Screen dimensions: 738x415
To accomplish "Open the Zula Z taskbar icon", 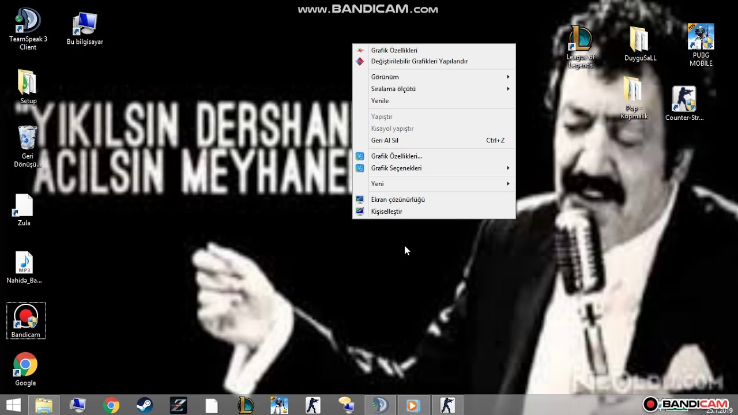I will 178,405.
